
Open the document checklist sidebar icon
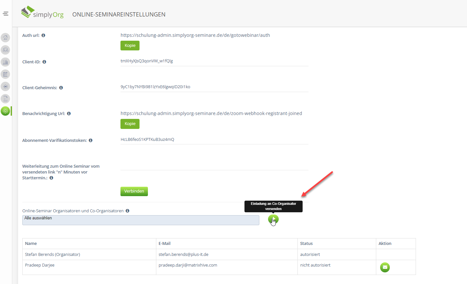tap(5, 99)
